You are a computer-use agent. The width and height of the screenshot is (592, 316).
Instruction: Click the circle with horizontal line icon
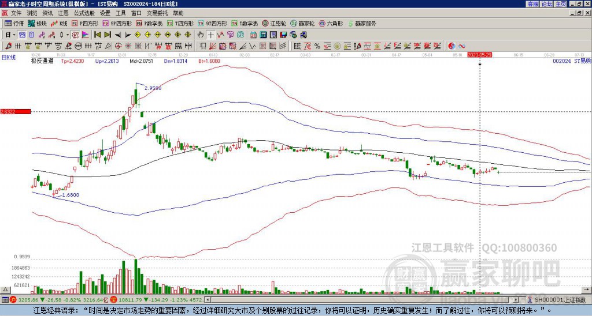(78, 46)
